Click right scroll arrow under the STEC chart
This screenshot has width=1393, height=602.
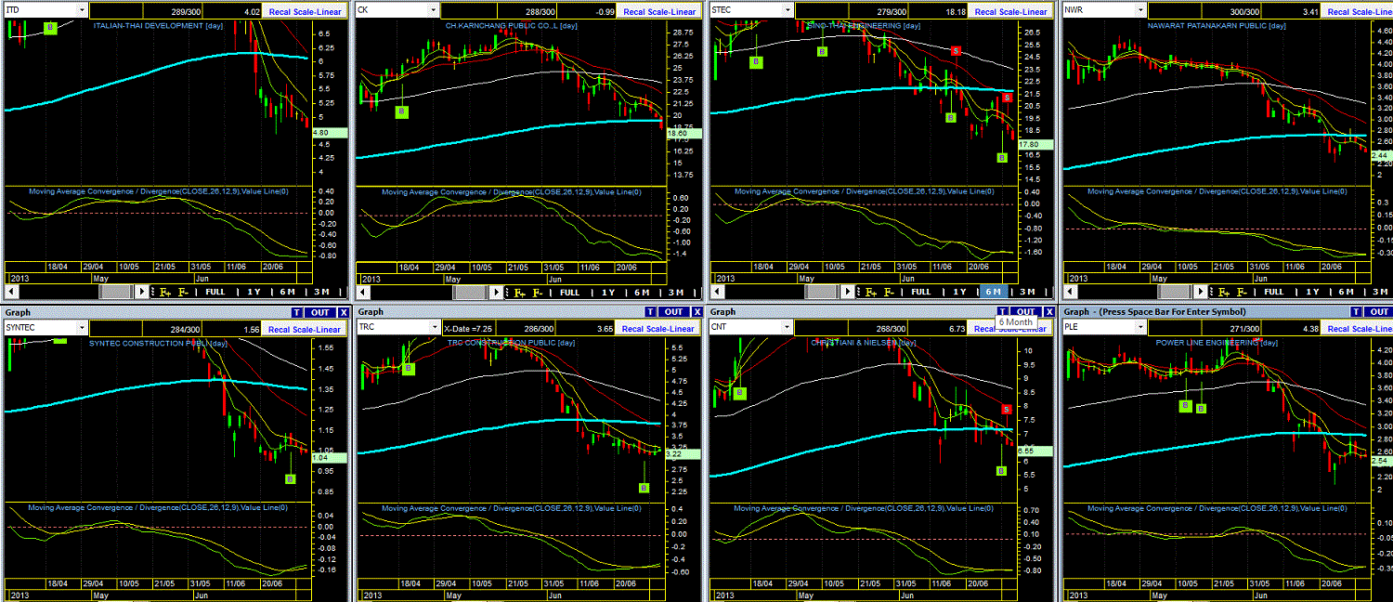pyautogui.click(x=847, y=292)
